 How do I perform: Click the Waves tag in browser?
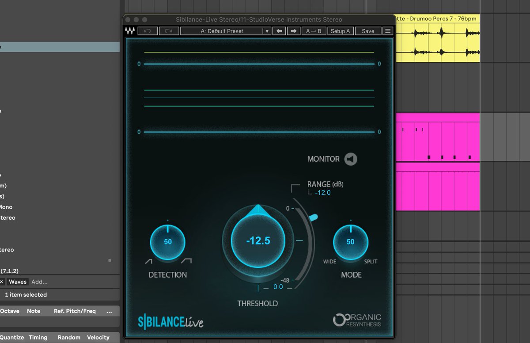click(18, 282)
